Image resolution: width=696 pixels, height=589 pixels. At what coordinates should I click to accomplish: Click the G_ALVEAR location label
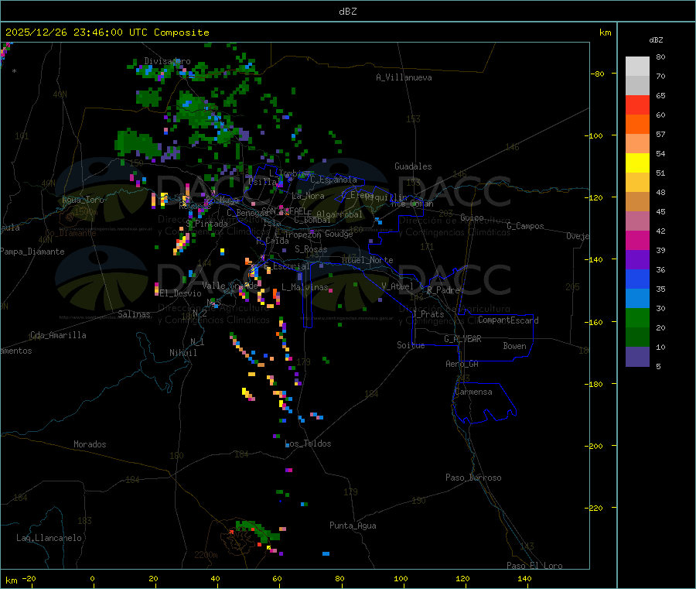(462, 339)
